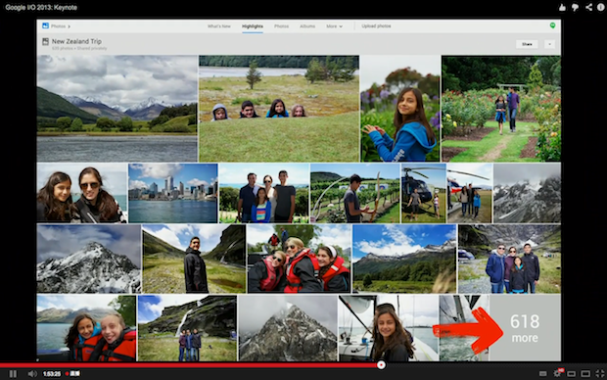Mute the video volume speaker icon

(x=32, y=374)
